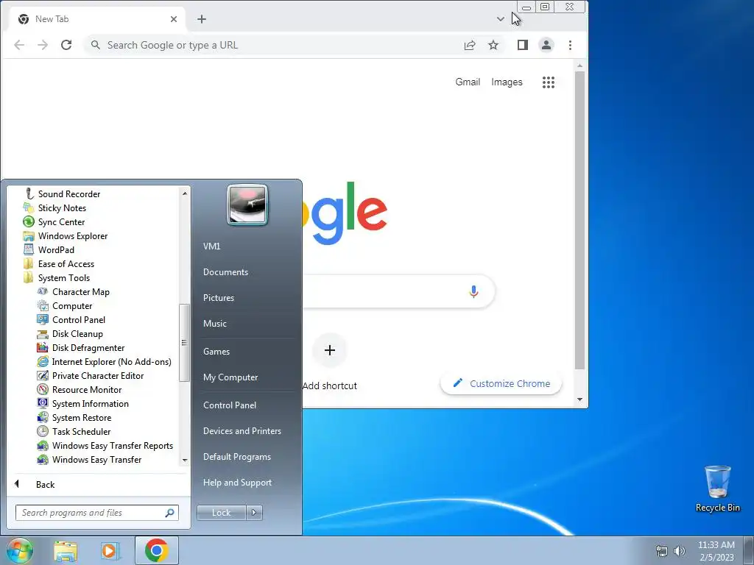
Task: Click the taskbar clock
Action: 716,551
